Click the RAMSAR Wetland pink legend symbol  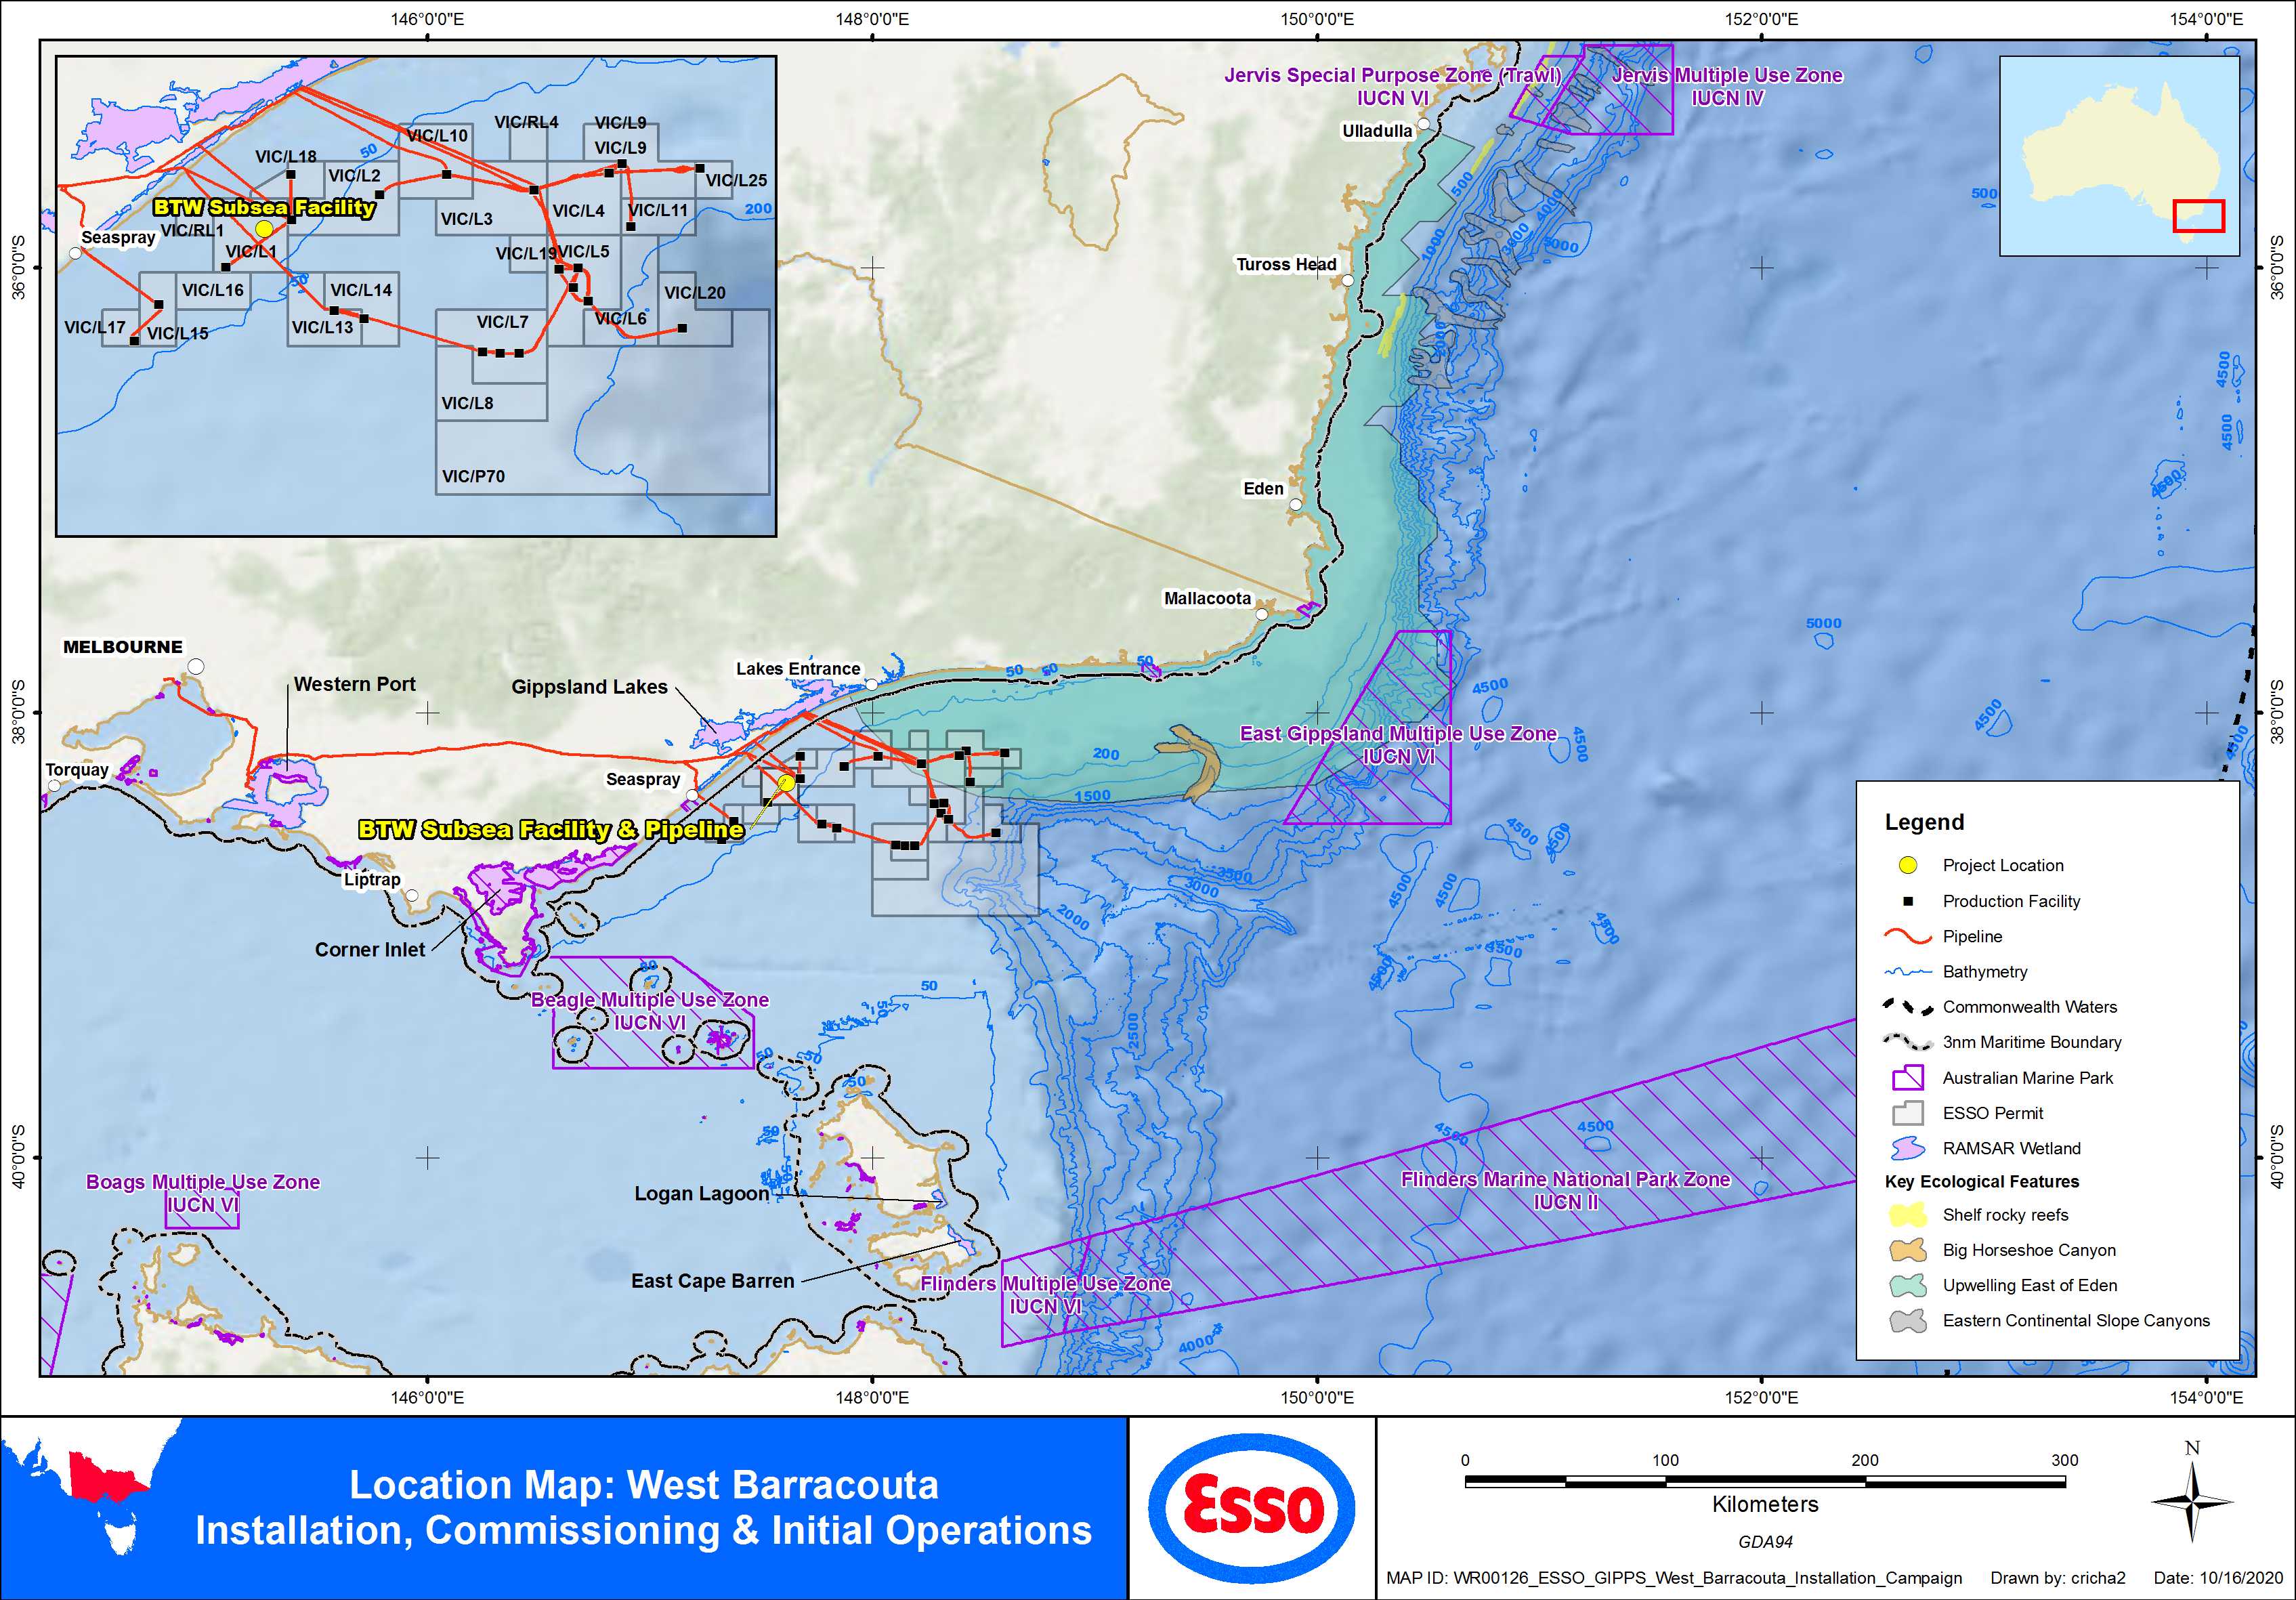coord(1907,1148)
